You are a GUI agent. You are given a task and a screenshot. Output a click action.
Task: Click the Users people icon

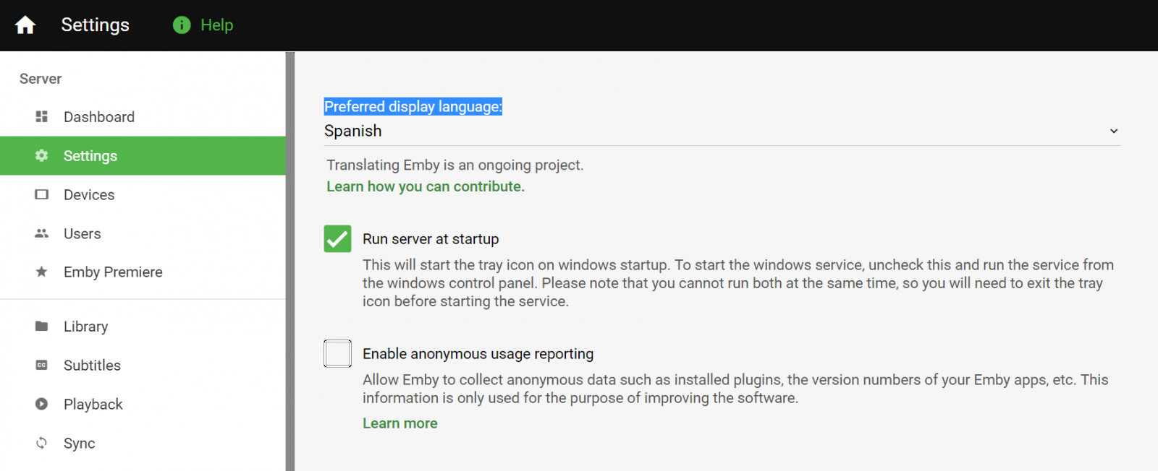42,233
